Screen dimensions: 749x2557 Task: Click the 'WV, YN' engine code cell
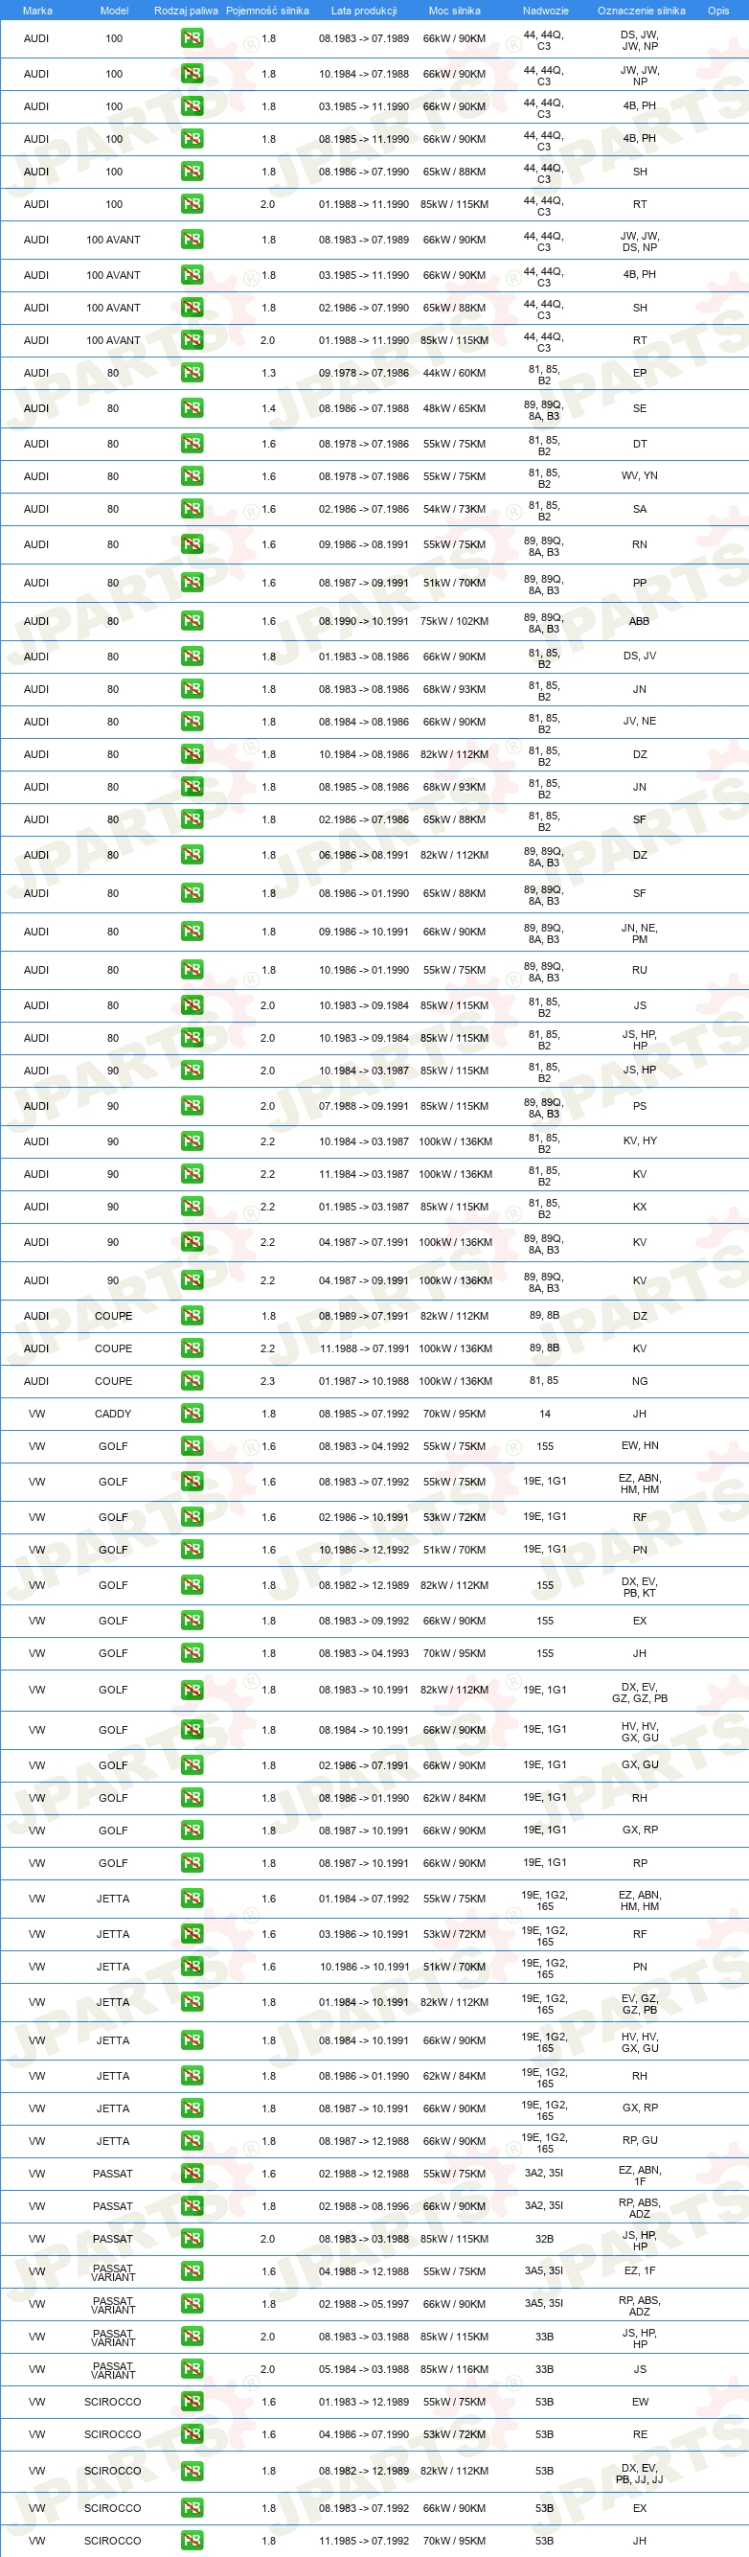pos(640,476)
